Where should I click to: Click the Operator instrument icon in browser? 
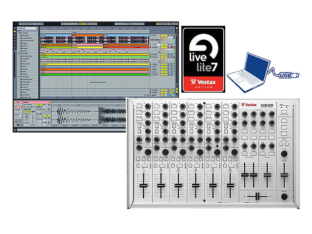pyautogui.click(x=21, y=46)
